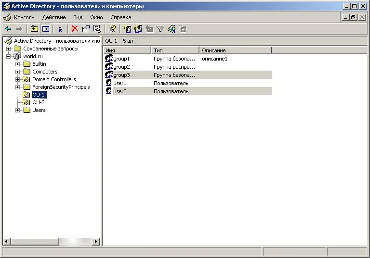Click the Domain Controllers folder icon
This screenshot has height=258, width=370.
[26, 79]
